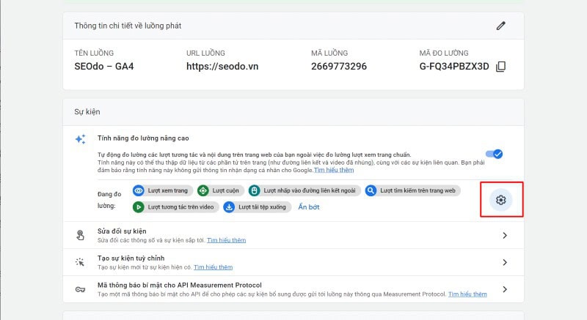Viewport: 587px width, 320px height.
Task: Click the magnifier icon for site search
Action: (x=371, y=190)
